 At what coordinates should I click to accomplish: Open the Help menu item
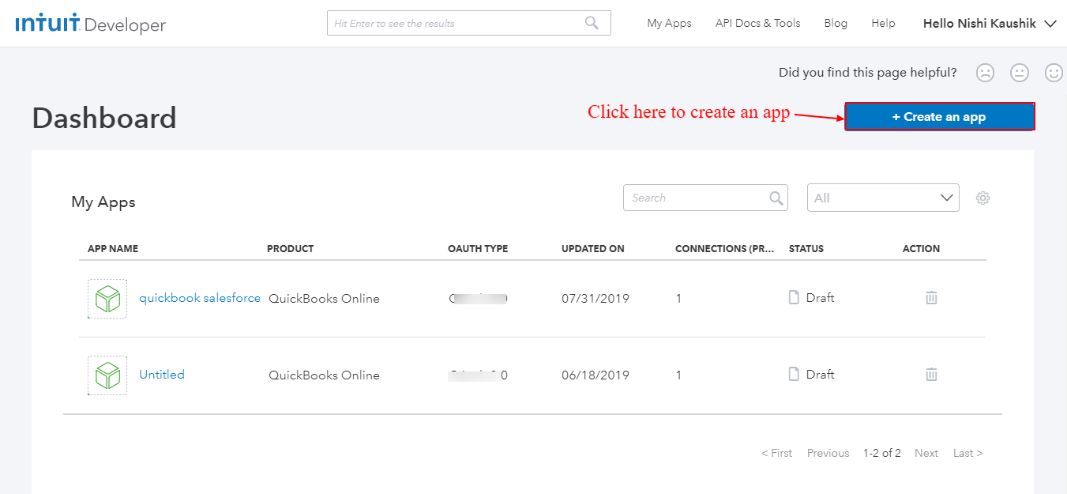(x=883, y=24)
